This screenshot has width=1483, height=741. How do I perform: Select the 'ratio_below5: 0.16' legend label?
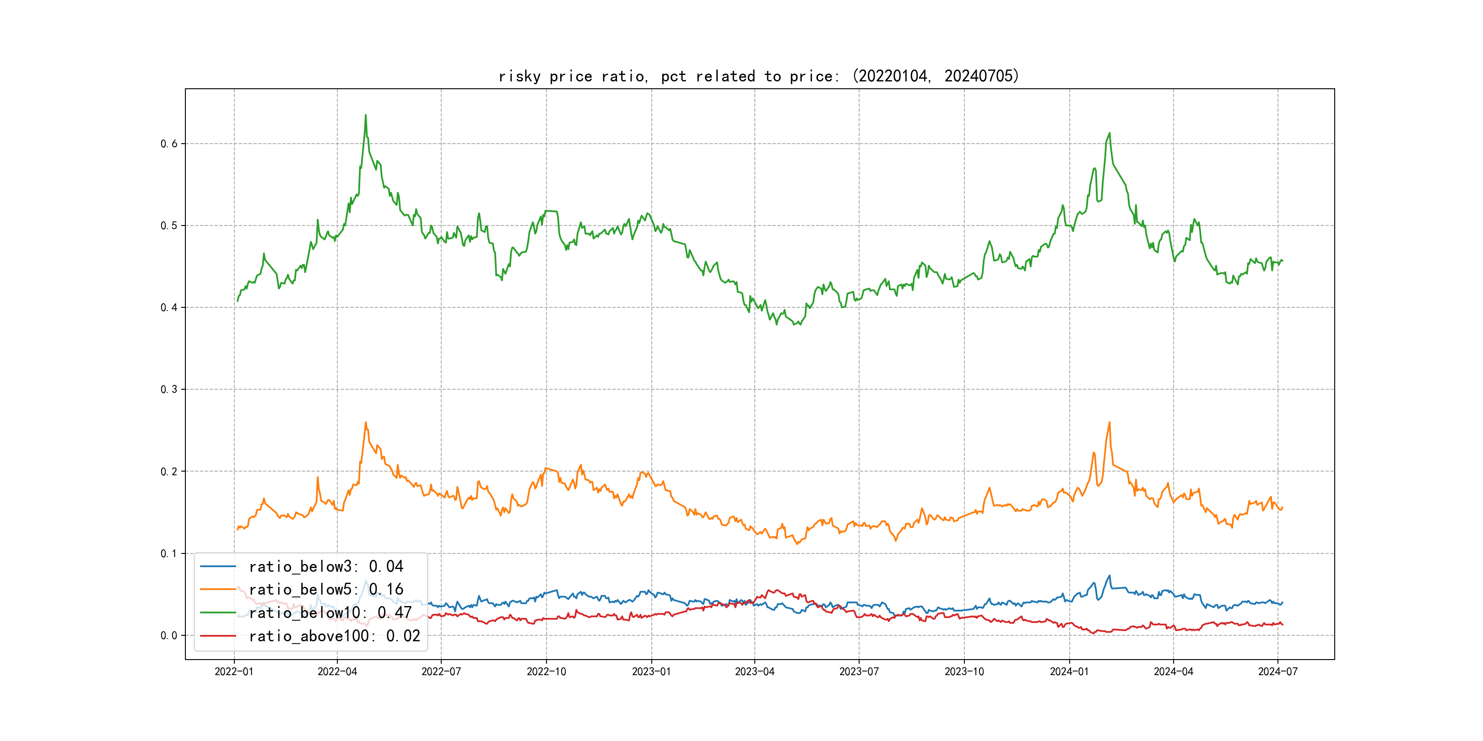coord(326,590)
